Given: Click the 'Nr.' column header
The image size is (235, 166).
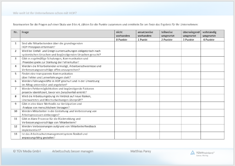Looking at the screenshot, I should point(16,32).
